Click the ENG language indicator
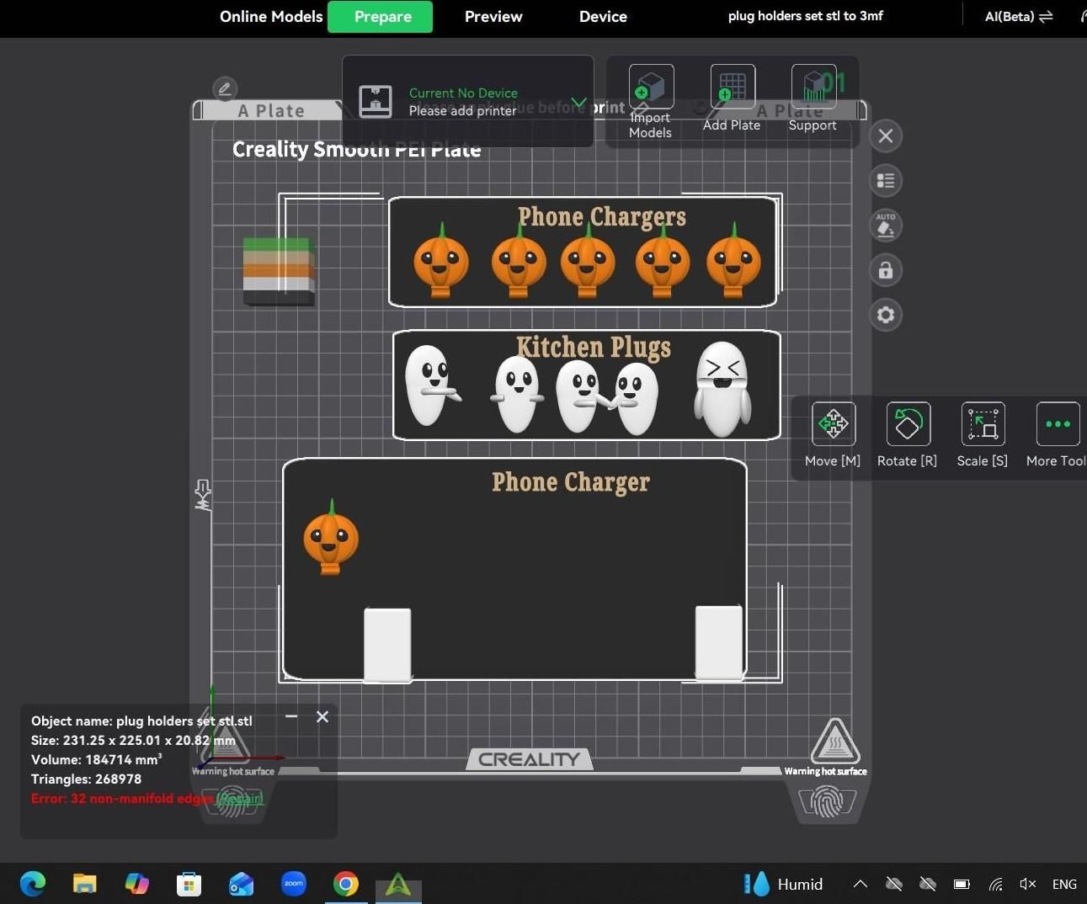1087x904 pixels. point(1064,884)
